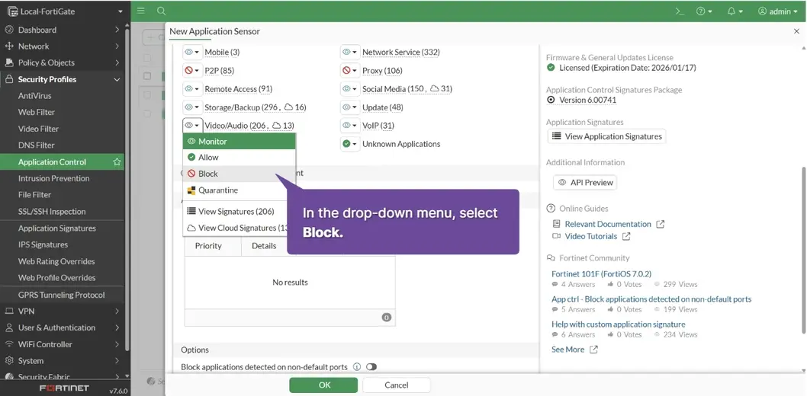Image resolution: width=807 pixels, height=396 pixels.
Task: Click the Video Tutorials external-link icon
Action: [626, 236]
